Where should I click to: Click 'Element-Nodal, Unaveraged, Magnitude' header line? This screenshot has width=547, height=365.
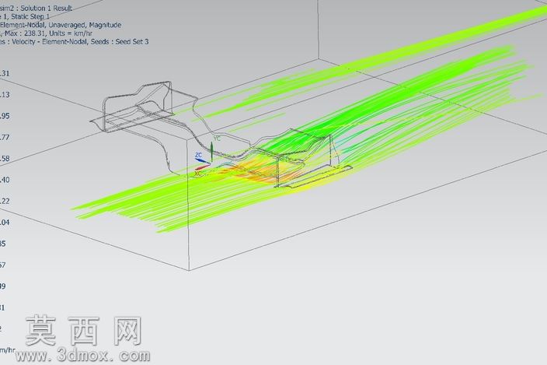click(61, 25)
